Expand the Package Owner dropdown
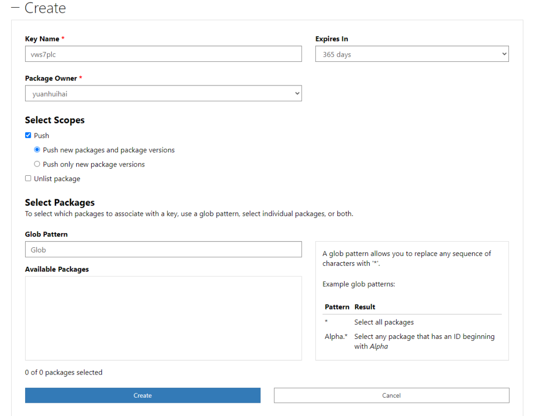The height and width of the screenshot is (416, 553). (x=163, y=94)
